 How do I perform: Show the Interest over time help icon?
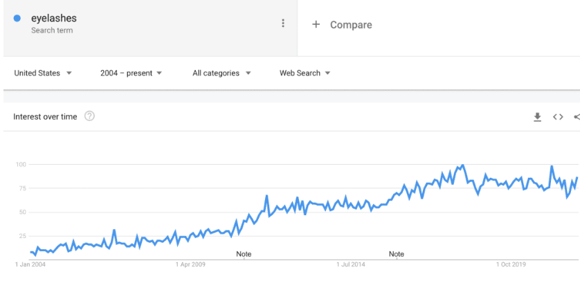[89, 116]
